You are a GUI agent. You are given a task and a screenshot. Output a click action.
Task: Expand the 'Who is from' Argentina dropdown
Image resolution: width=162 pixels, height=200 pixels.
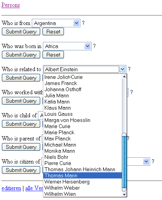pyautogui.click(x=76, y=23)
